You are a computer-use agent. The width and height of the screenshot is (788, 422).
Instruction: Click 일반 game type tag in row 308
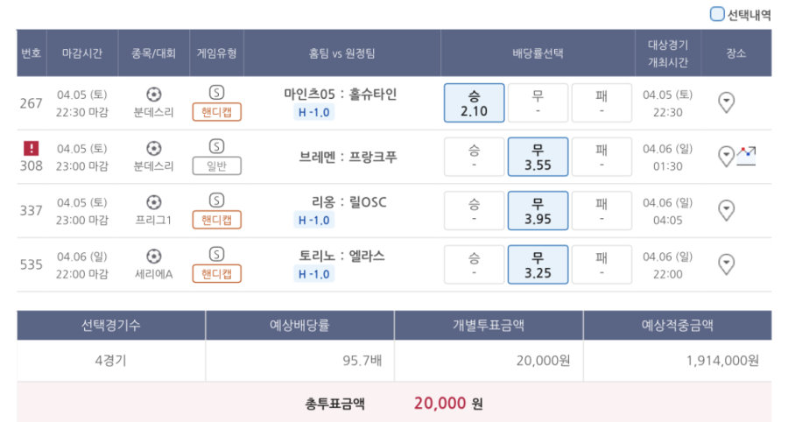pos(216,165)
